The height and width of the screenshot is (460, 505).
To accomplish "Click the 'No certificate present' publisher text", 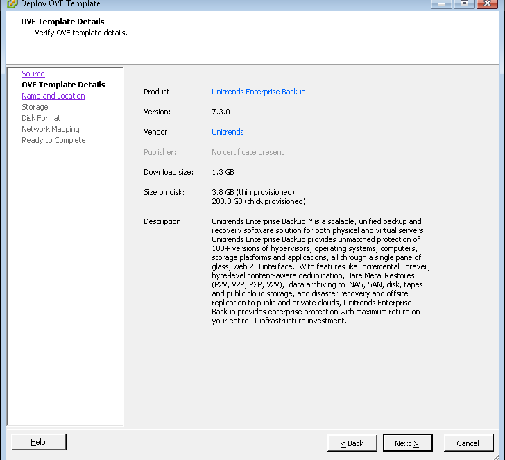I will pyautogui.click(x=248, y=152).
